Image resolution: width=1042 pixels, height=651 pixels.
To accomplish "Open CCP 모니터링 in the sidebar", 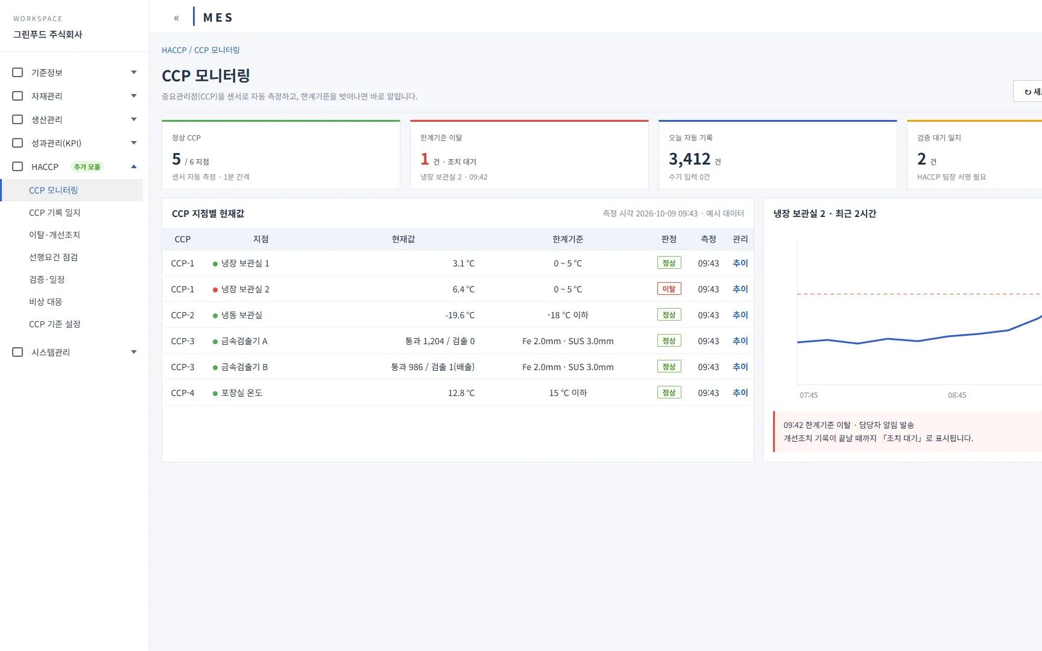I will tap(72, 190).
